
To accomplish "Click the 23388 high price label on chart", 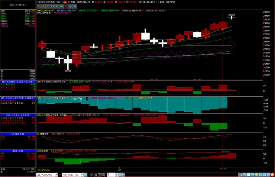I will pos(232,15).
